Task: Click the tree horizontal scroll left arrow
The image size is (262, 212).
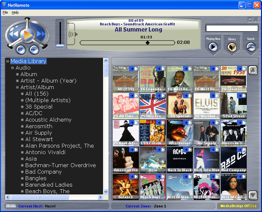Action: pos(8,197)
